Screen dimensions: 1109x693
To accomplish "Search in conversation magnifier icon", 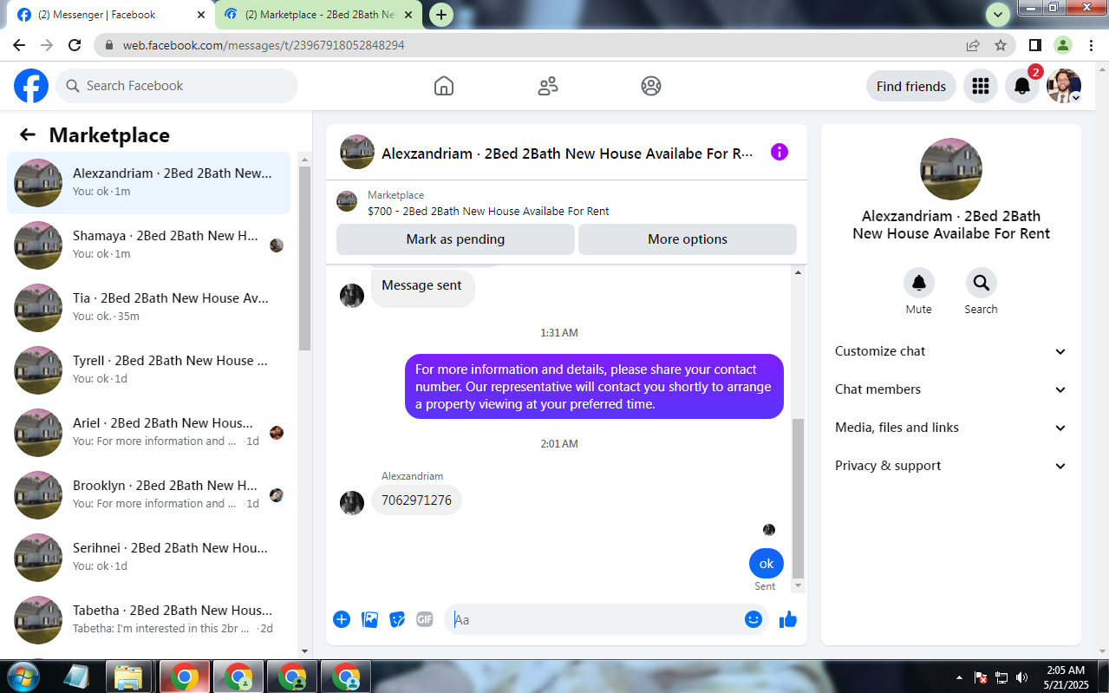I will point(982,283).
